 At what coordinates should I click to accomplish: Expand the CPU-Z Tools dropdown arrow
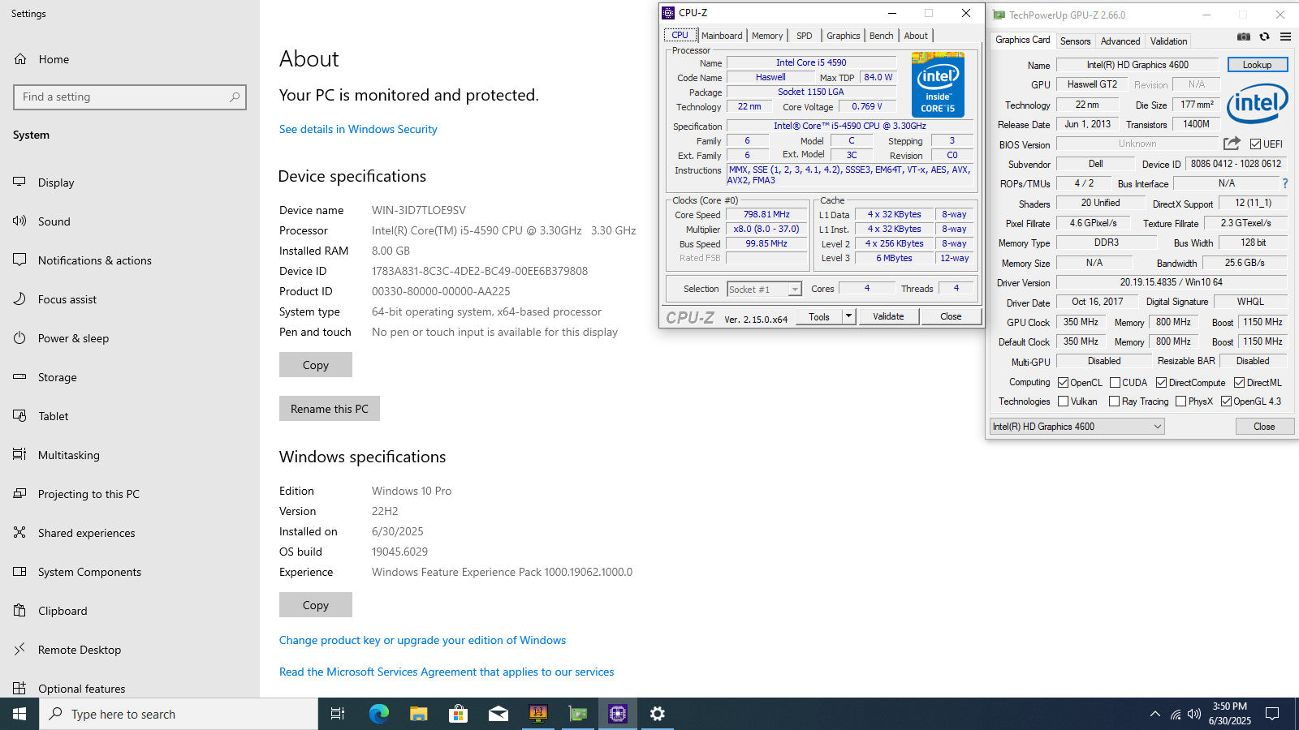[x=848, y=316]
